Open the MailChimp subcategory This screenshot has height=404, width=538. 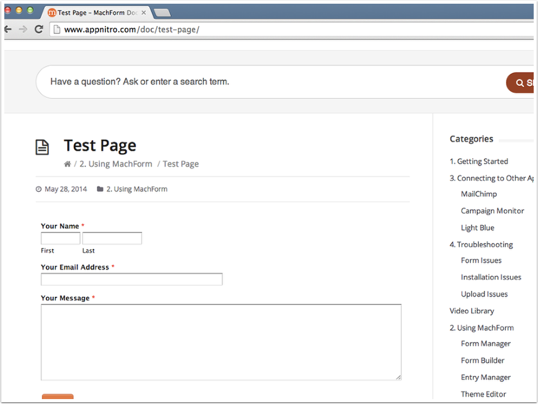click(479, 194)
